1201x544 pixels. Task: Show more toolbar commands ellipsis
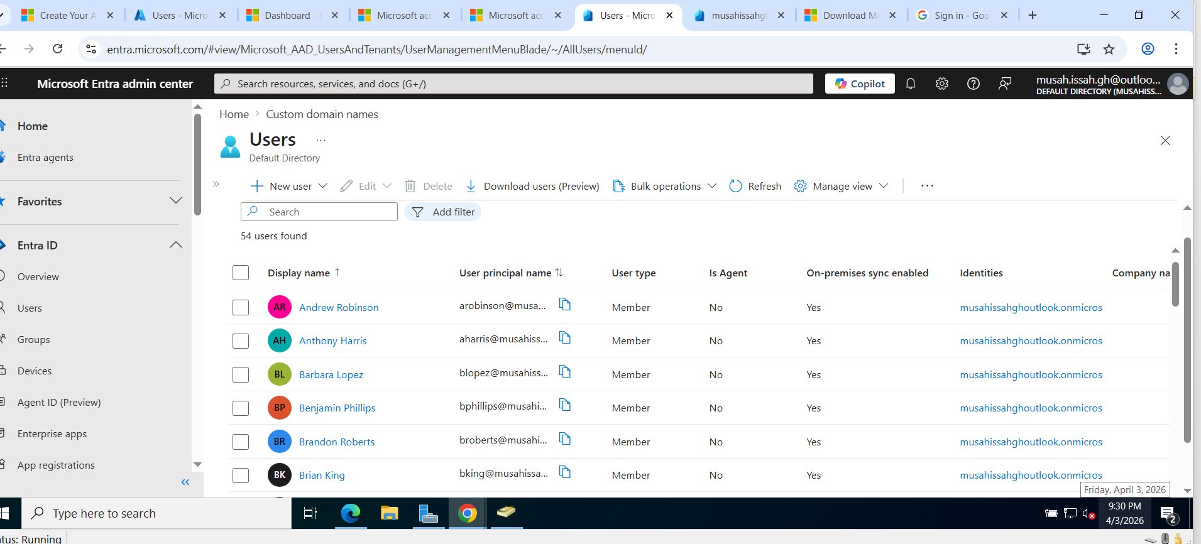tap(927, 186)
